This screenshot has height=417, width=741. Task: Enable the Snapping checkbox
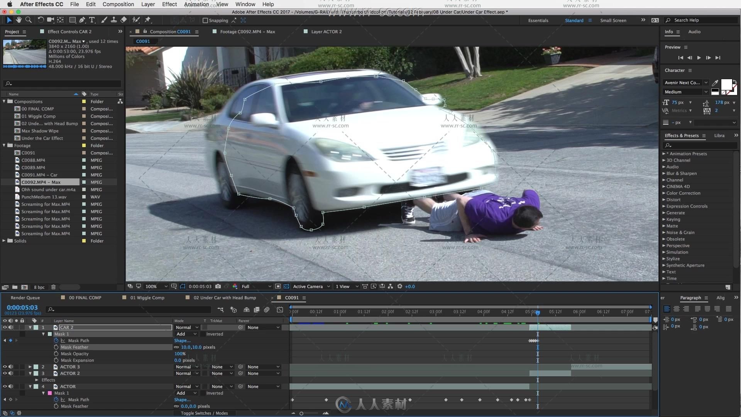(x=205, y=20)
